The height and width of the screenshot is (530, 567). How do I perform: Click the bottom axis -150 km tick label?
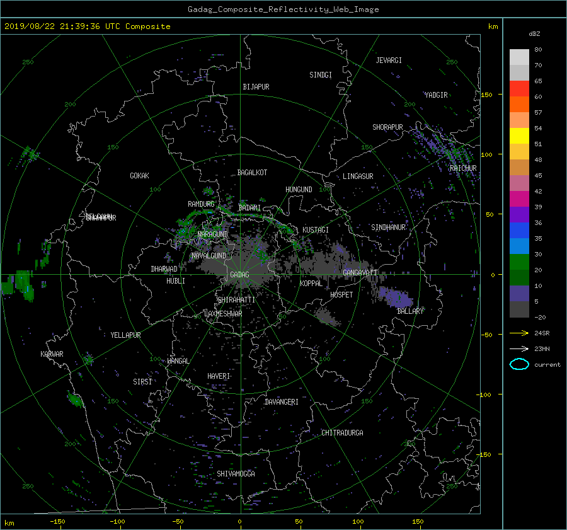click(57, 521)
